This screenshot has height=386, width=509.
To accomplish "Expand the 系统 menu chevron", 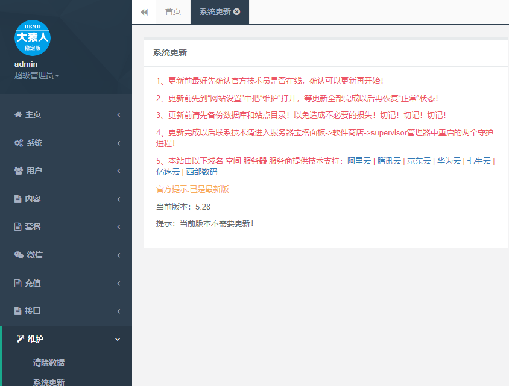I will pos(119,143).
